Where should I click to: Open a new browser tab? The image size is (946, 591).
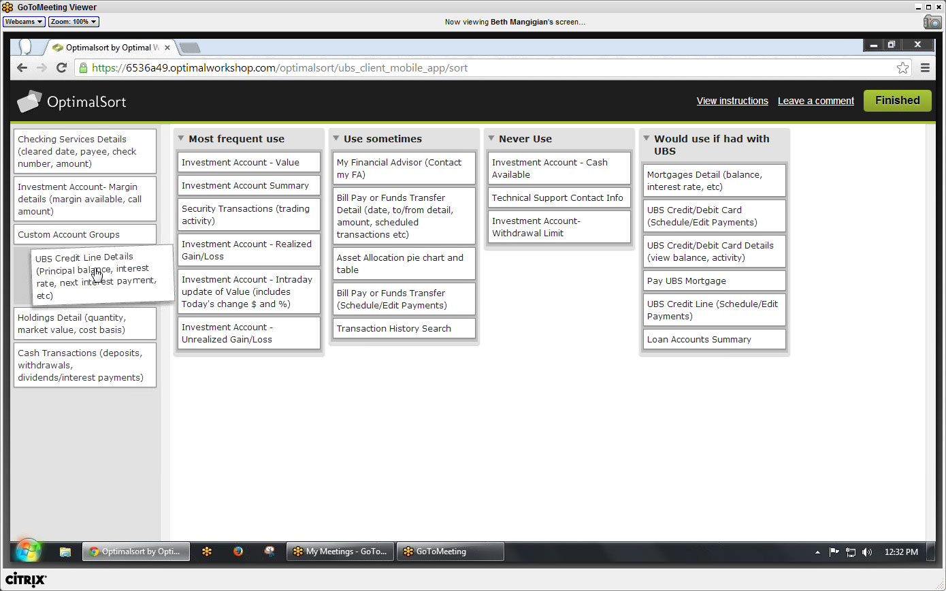click(190, 48)
